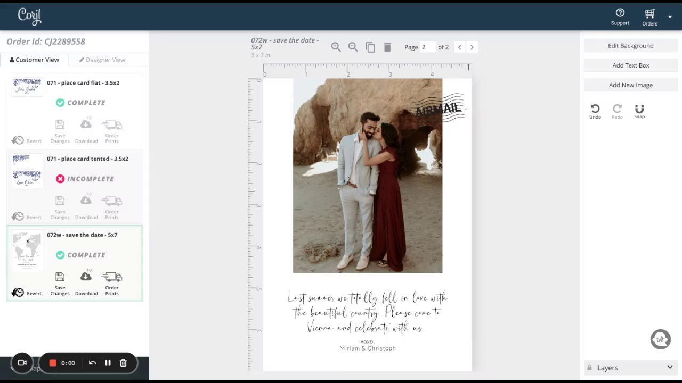
Task: Expand the account dropdown arrow in header
Action: coord(670,17)
